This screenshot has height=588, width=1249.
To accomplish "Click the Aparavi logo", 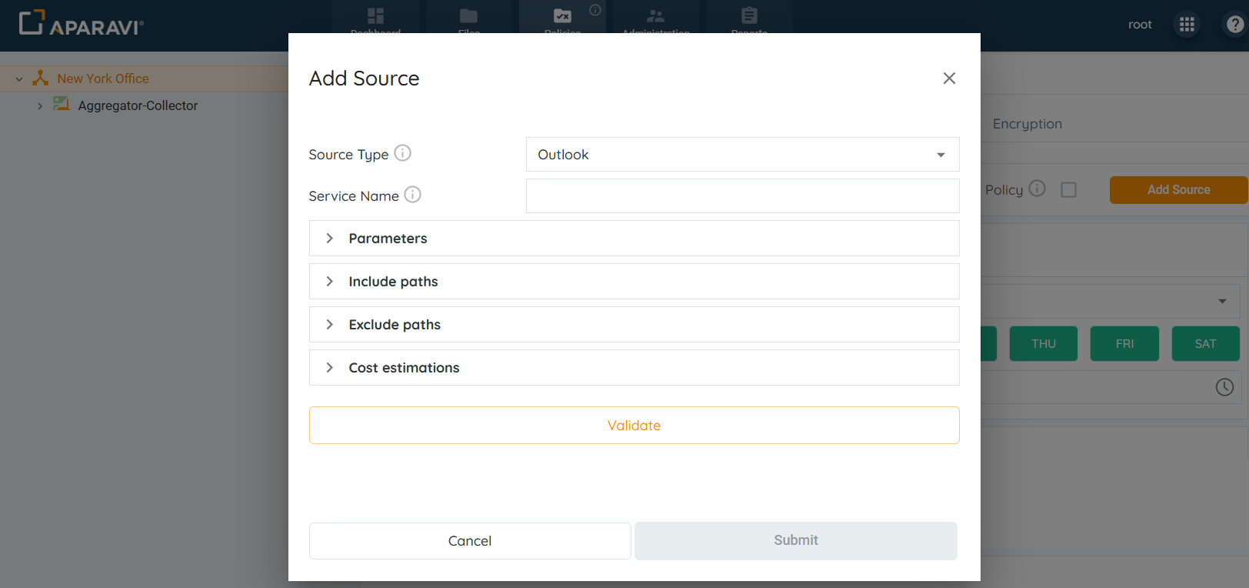I will pyautogui.click(x=81, y=24).
